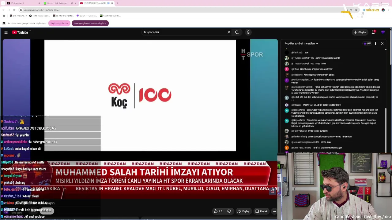Click the screen-share notice icon in the infobar
Screen dimensions: 392x220
click(x=4, y=23)
